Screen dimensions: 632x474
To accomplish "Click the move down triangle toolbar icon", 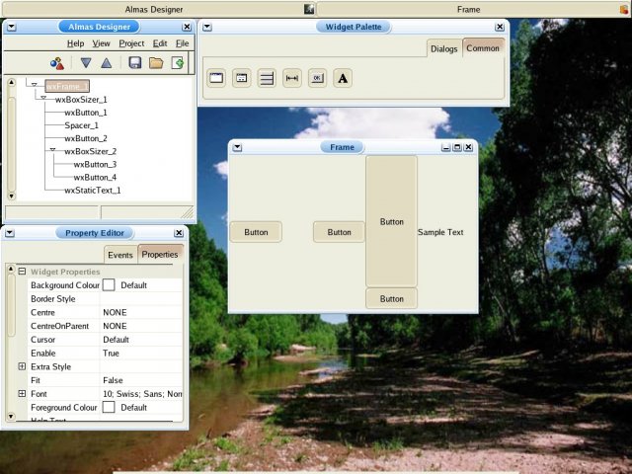I will click(x=85, y=63).
